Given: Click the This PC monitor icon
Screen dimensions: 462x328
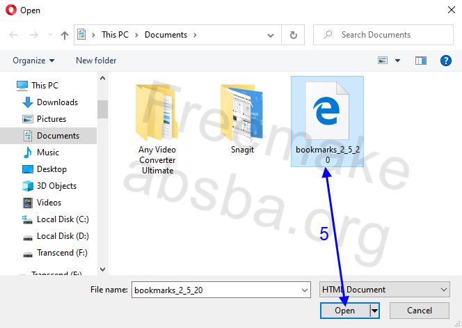Looking at the screenshot, I should [22, 85].
